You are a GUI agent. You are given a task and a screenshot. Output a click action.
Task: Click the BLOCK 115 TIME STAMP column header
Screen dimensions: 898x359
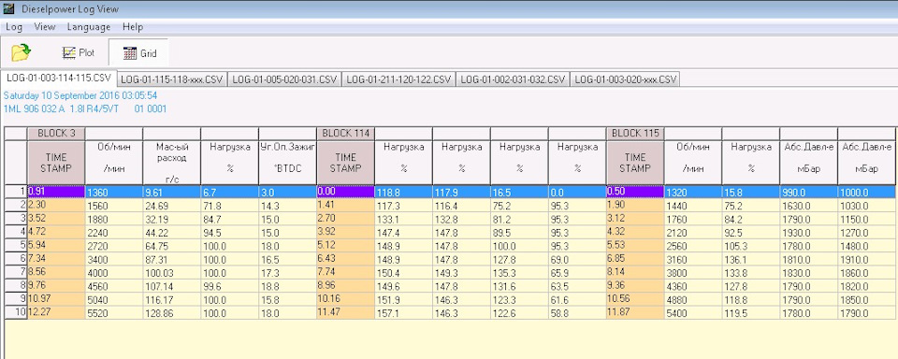pos(634,163)
